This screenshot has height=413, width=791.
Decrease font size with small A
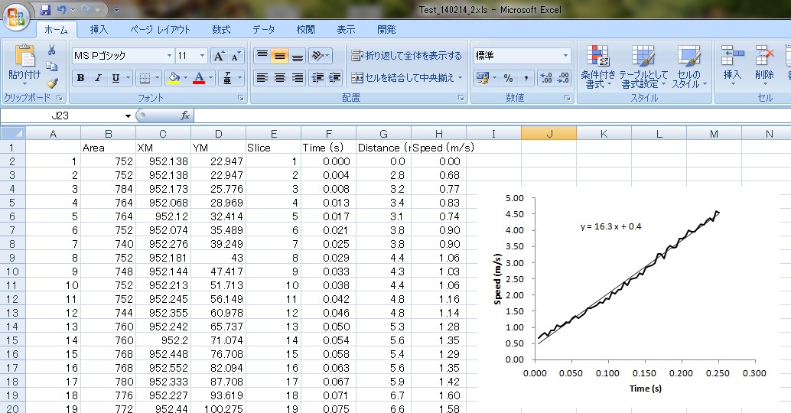point(236,56)
